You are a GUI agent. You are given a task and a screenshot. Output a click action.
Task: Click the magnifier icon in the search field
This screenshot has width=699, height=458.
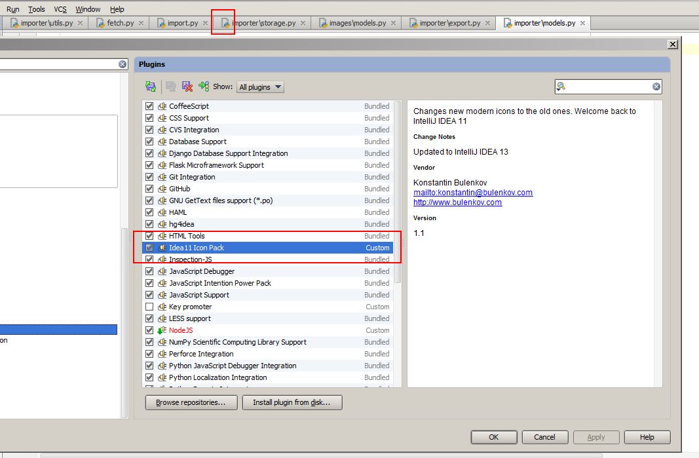(561, 86)
